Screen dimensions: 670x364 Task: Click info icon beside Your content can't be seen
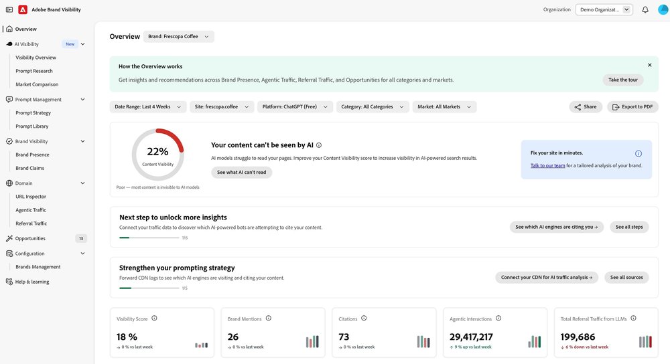[x=319, y=145]
